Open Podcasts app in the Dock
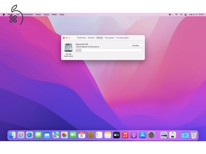This screenshot has width=206, height=154. [134, 135]
